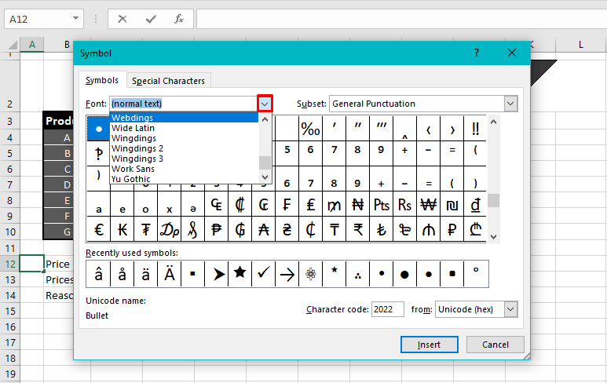This screenshot has height=383, width=607.
Task: Select the highlighted bullet symbol cell
Action: [x=99, y=129]
